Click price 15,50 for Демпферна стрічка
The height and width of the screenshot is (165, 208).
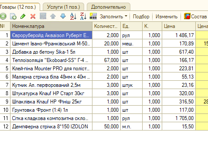coord(179,126)
